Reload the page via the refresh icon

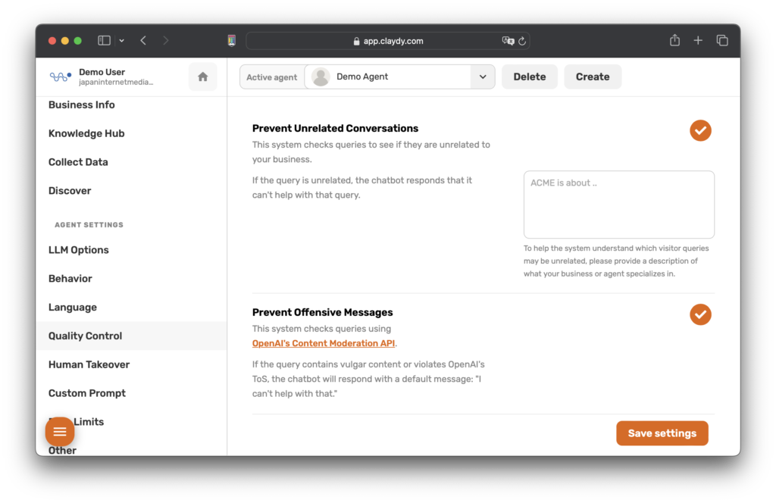click(x=522, y=41)
